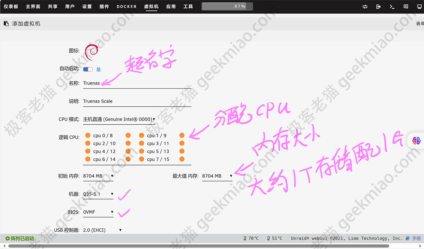The image size is (424, 249).
Task: Open the 插件 tab
Action: coord(104,7)
